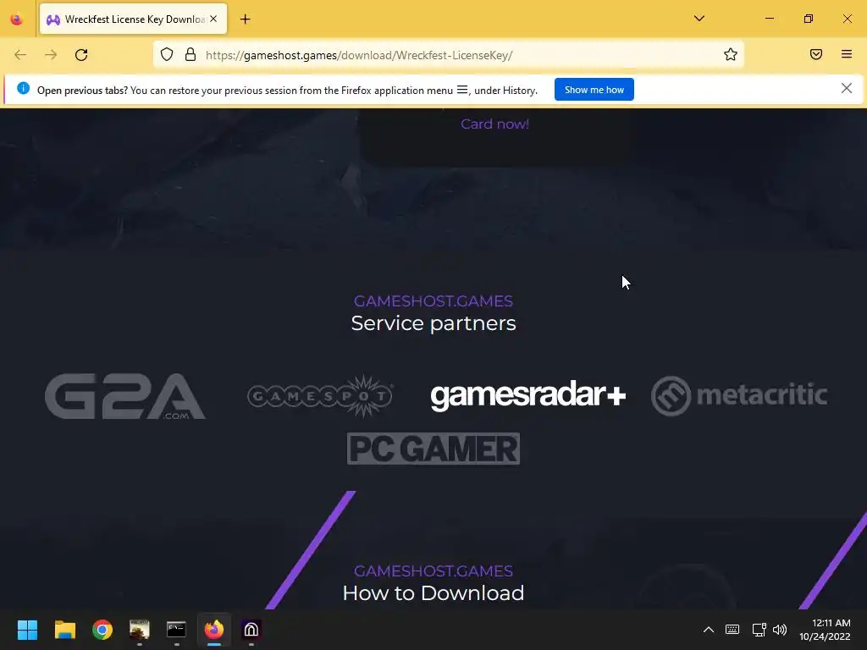This screenshot has width=867, height=650.
Task: Open the gamesradar+ partner logo
Action: coord(527,395)
